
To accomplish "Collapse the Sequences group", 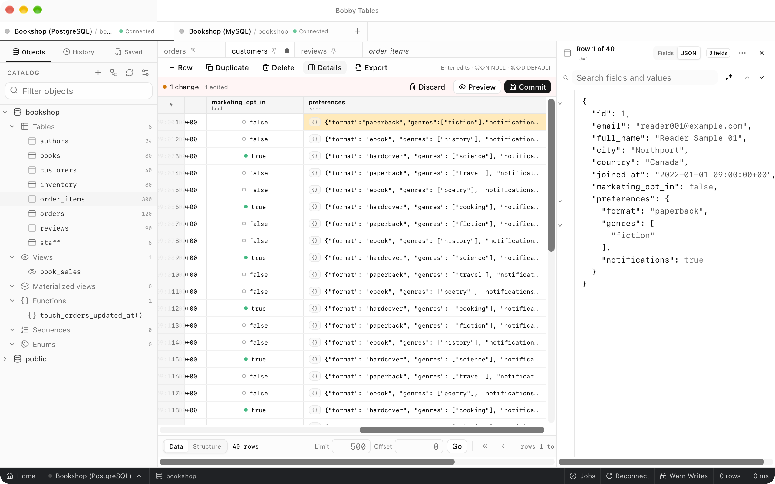I will [12, 330].
